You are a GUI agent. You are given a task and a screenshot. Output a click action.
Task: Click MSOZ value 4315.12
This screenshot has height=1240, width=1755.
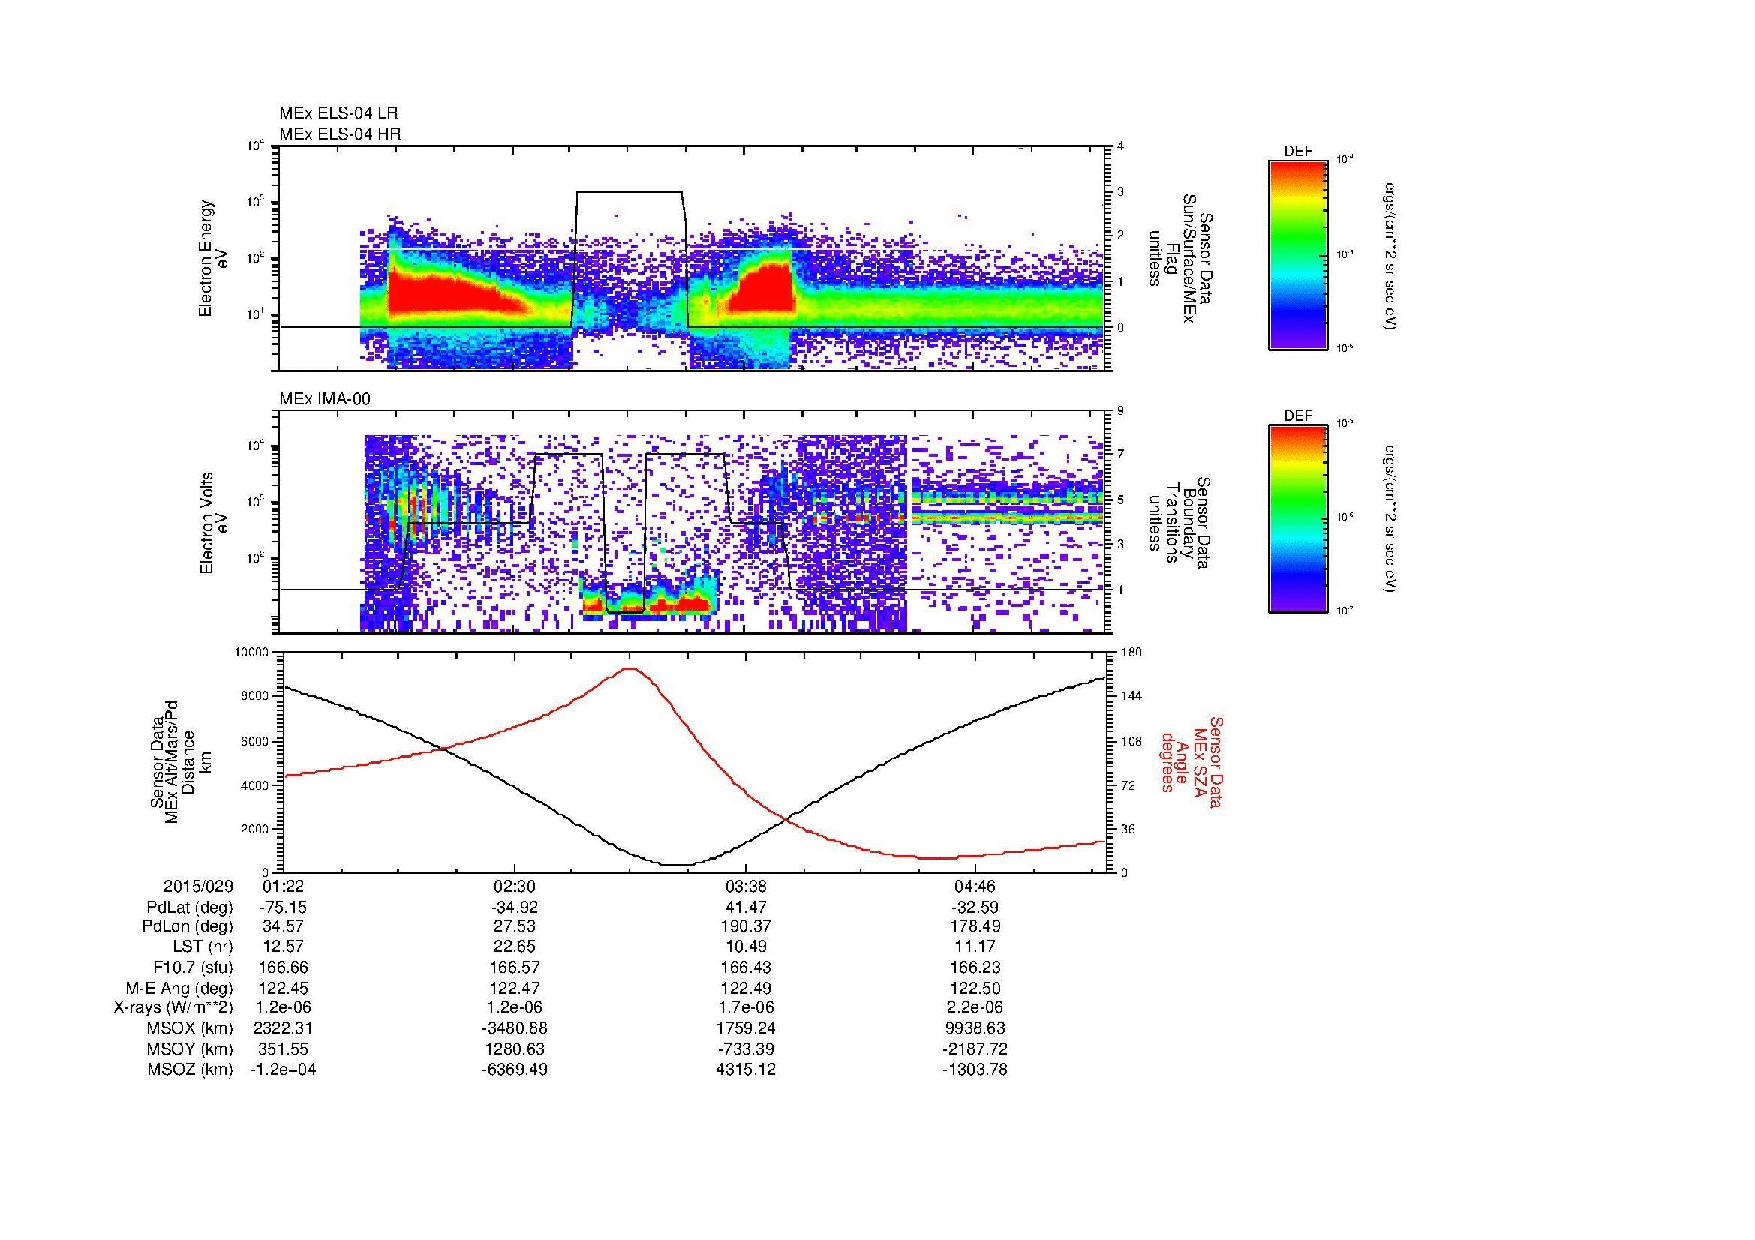745,1070
